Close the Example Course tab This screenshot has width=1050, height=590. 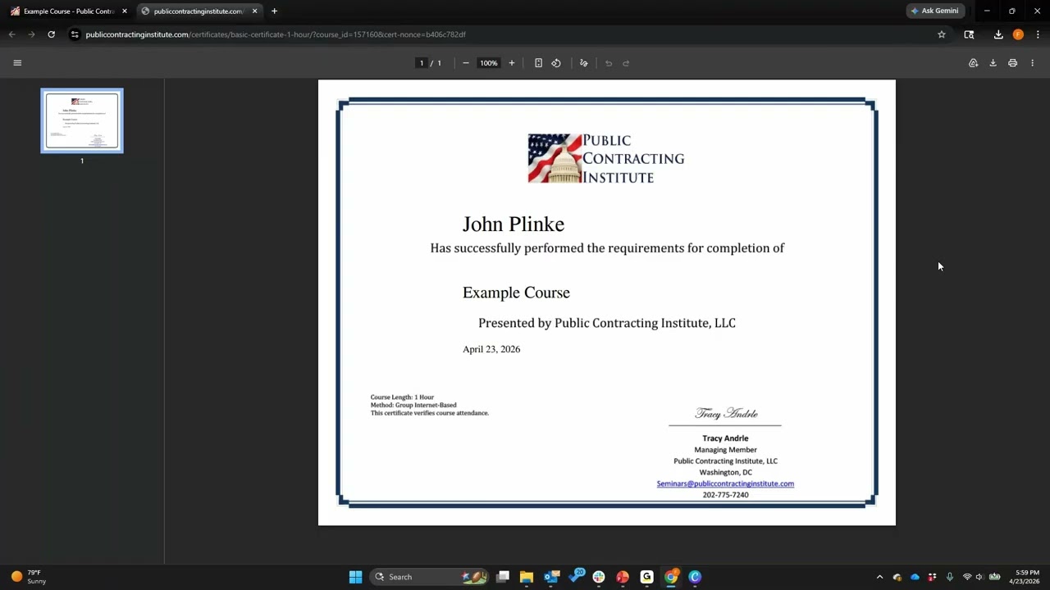click(125, 11)
